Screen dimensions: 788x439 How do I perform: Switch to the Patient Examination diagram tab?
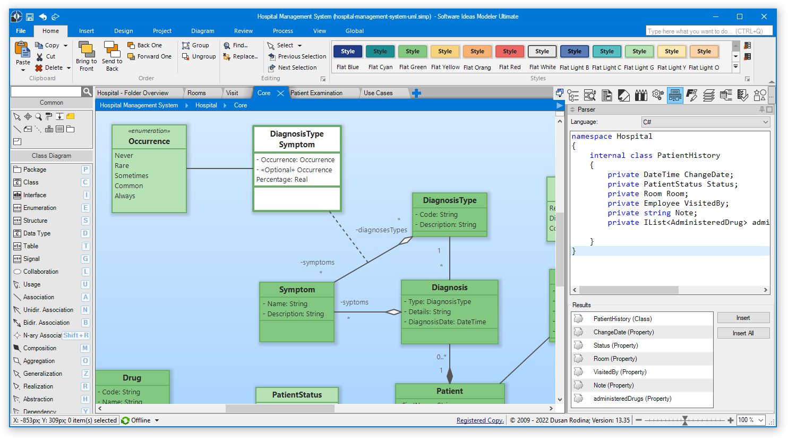coord(316,93)
